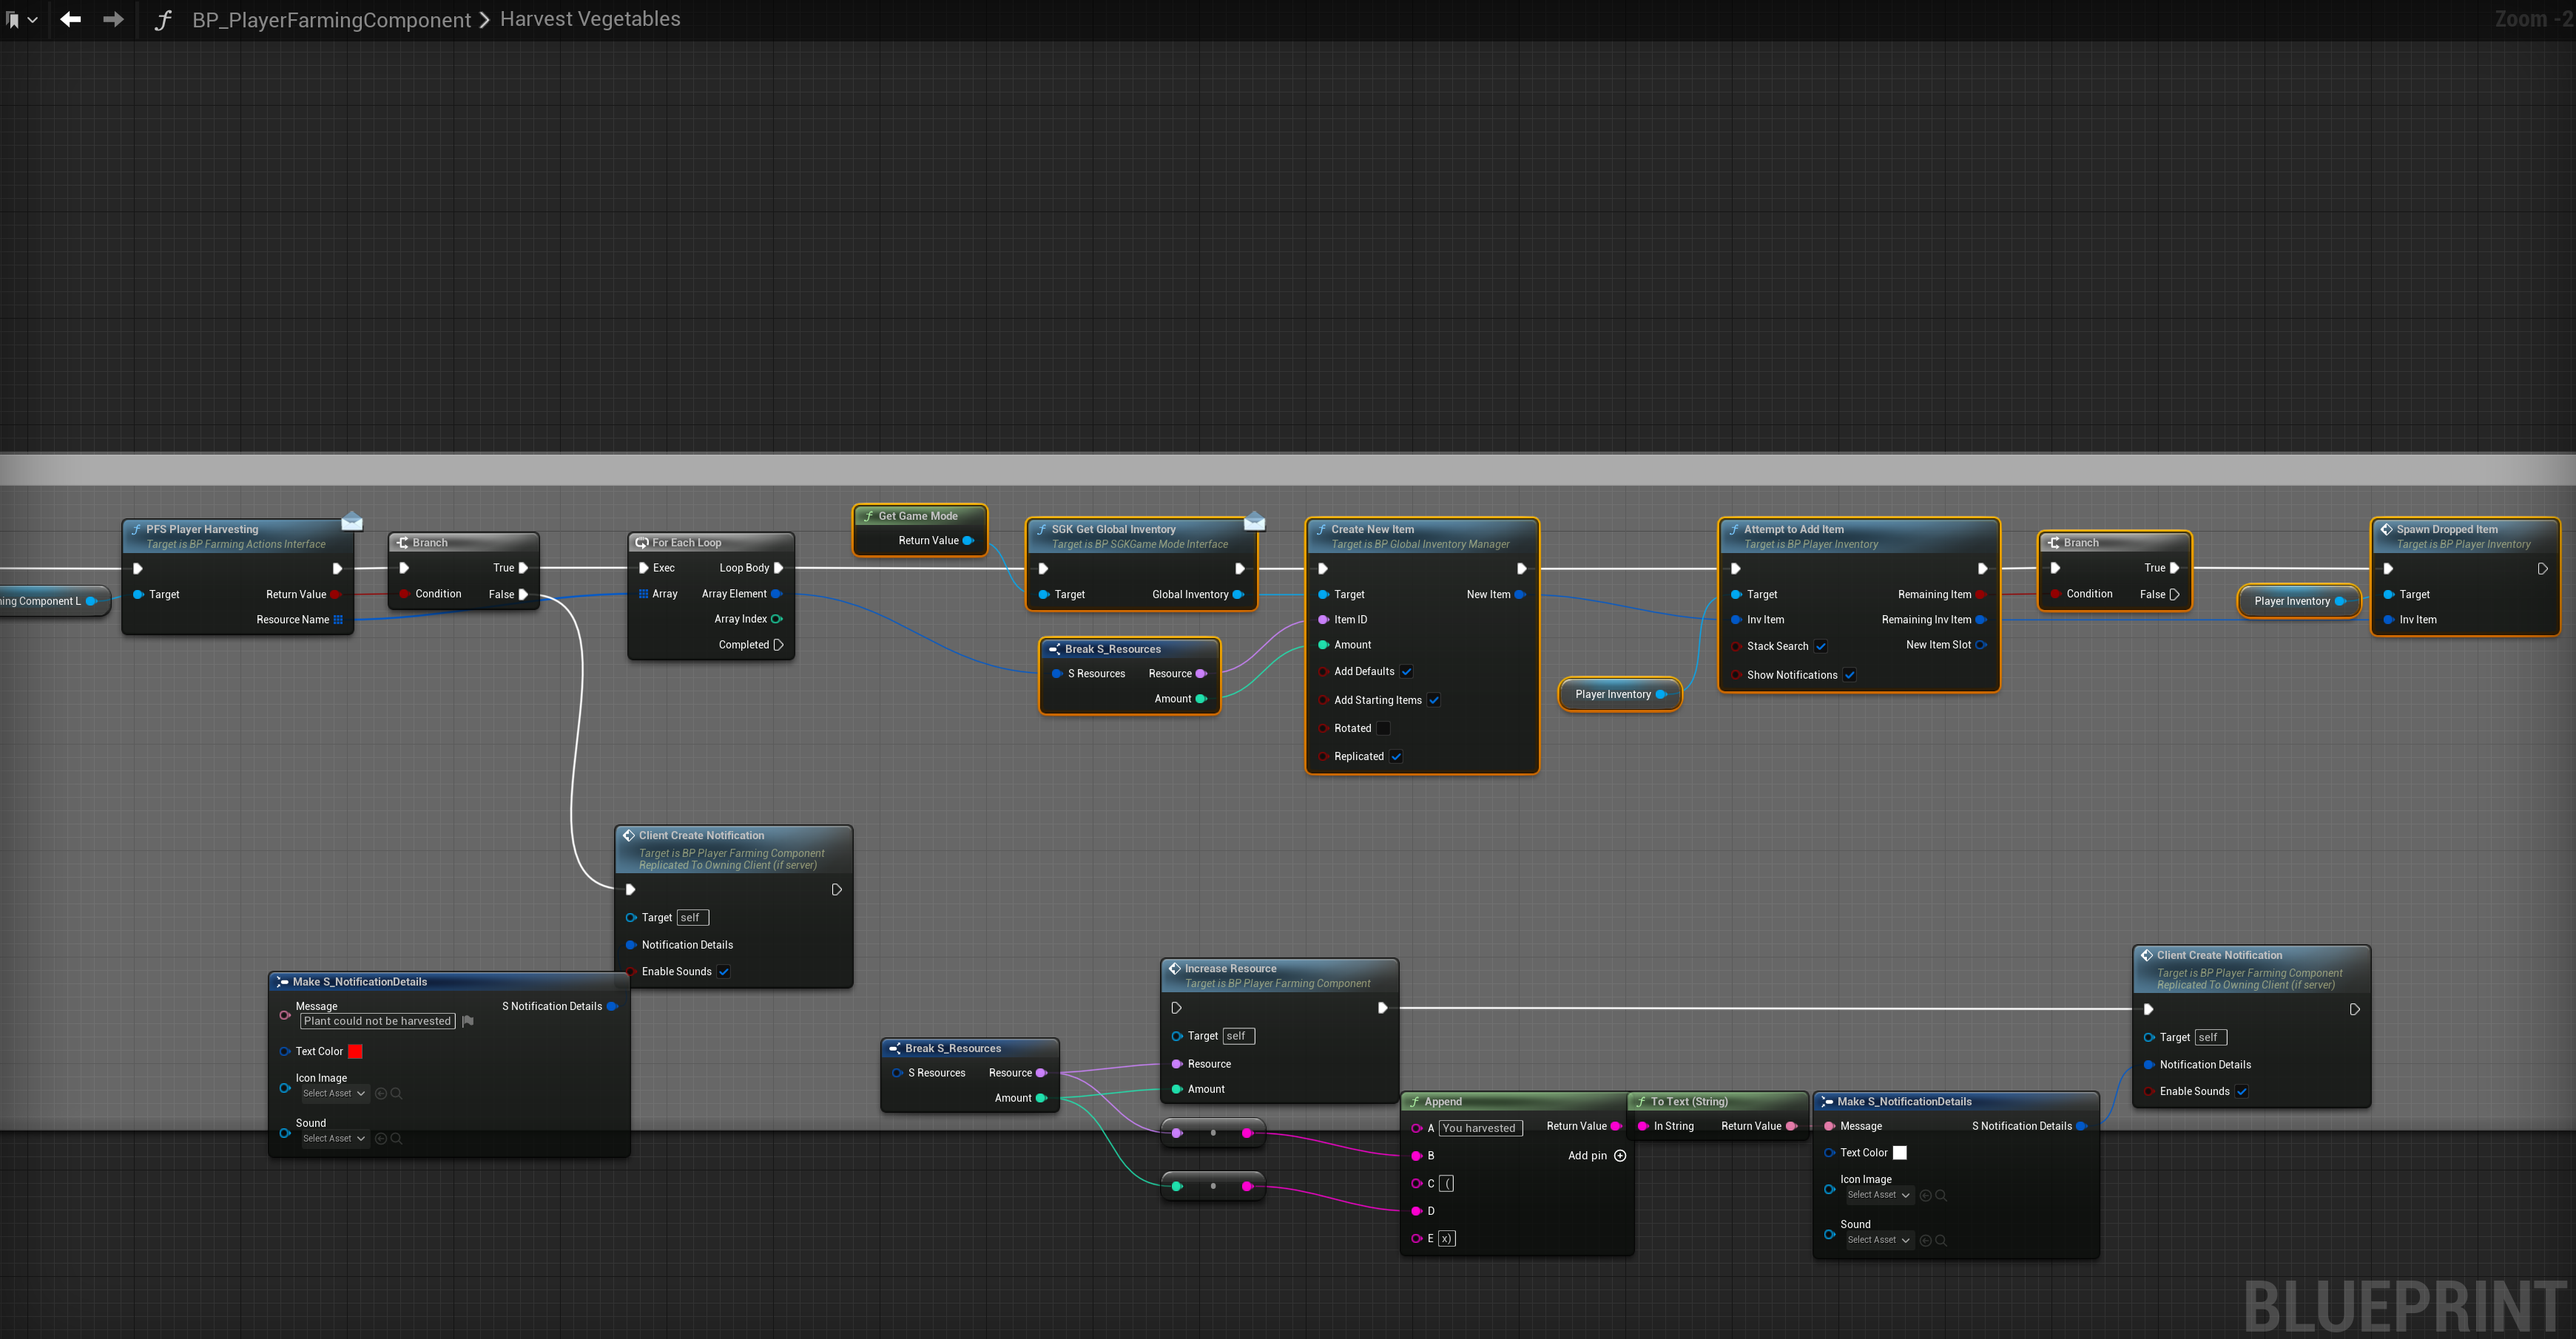Image resolution: width=2576 pixels, height=1339 pixels.
Task: Click the back navigation arrow
Action: tap(70, 19)
